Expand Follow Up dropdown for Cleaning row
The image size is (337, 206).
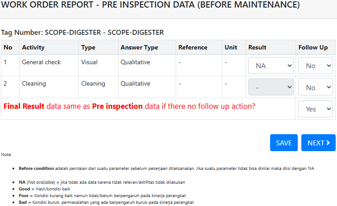click(315, 87)
